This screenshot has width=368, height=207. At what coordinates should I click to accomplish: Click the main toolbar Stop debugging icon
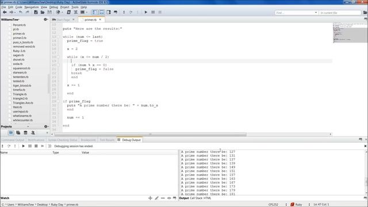tap(160, 12)
